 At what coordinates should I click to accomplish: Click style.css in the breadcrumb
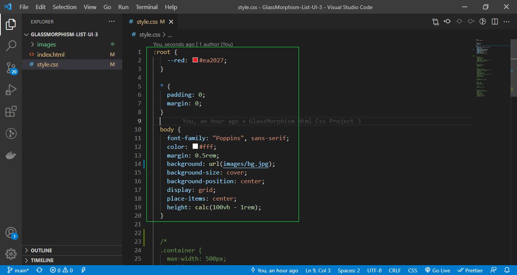click(x=150, y=35)
